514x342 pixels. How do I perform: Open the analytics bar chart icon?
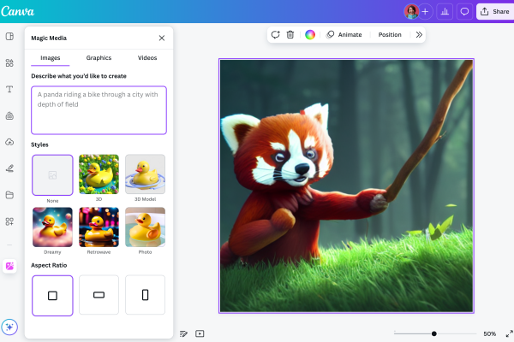click(x=445, y=11)
